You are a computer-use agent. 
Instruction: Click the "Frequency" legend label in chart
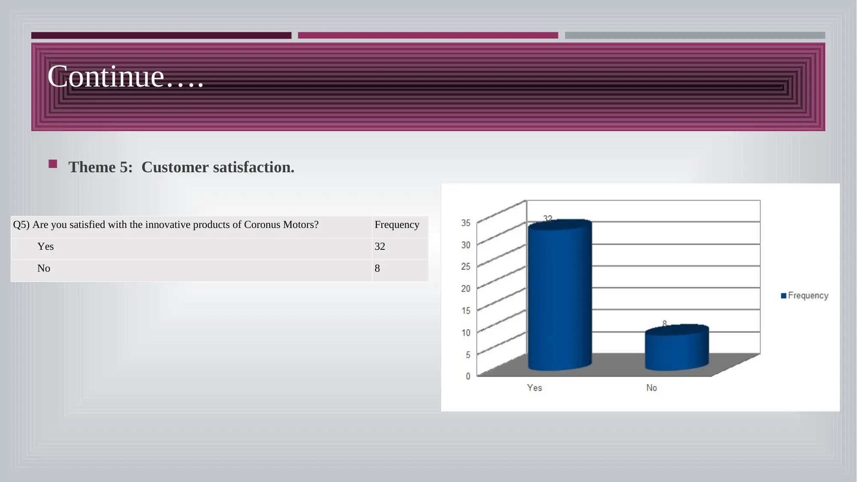point(808,296)
